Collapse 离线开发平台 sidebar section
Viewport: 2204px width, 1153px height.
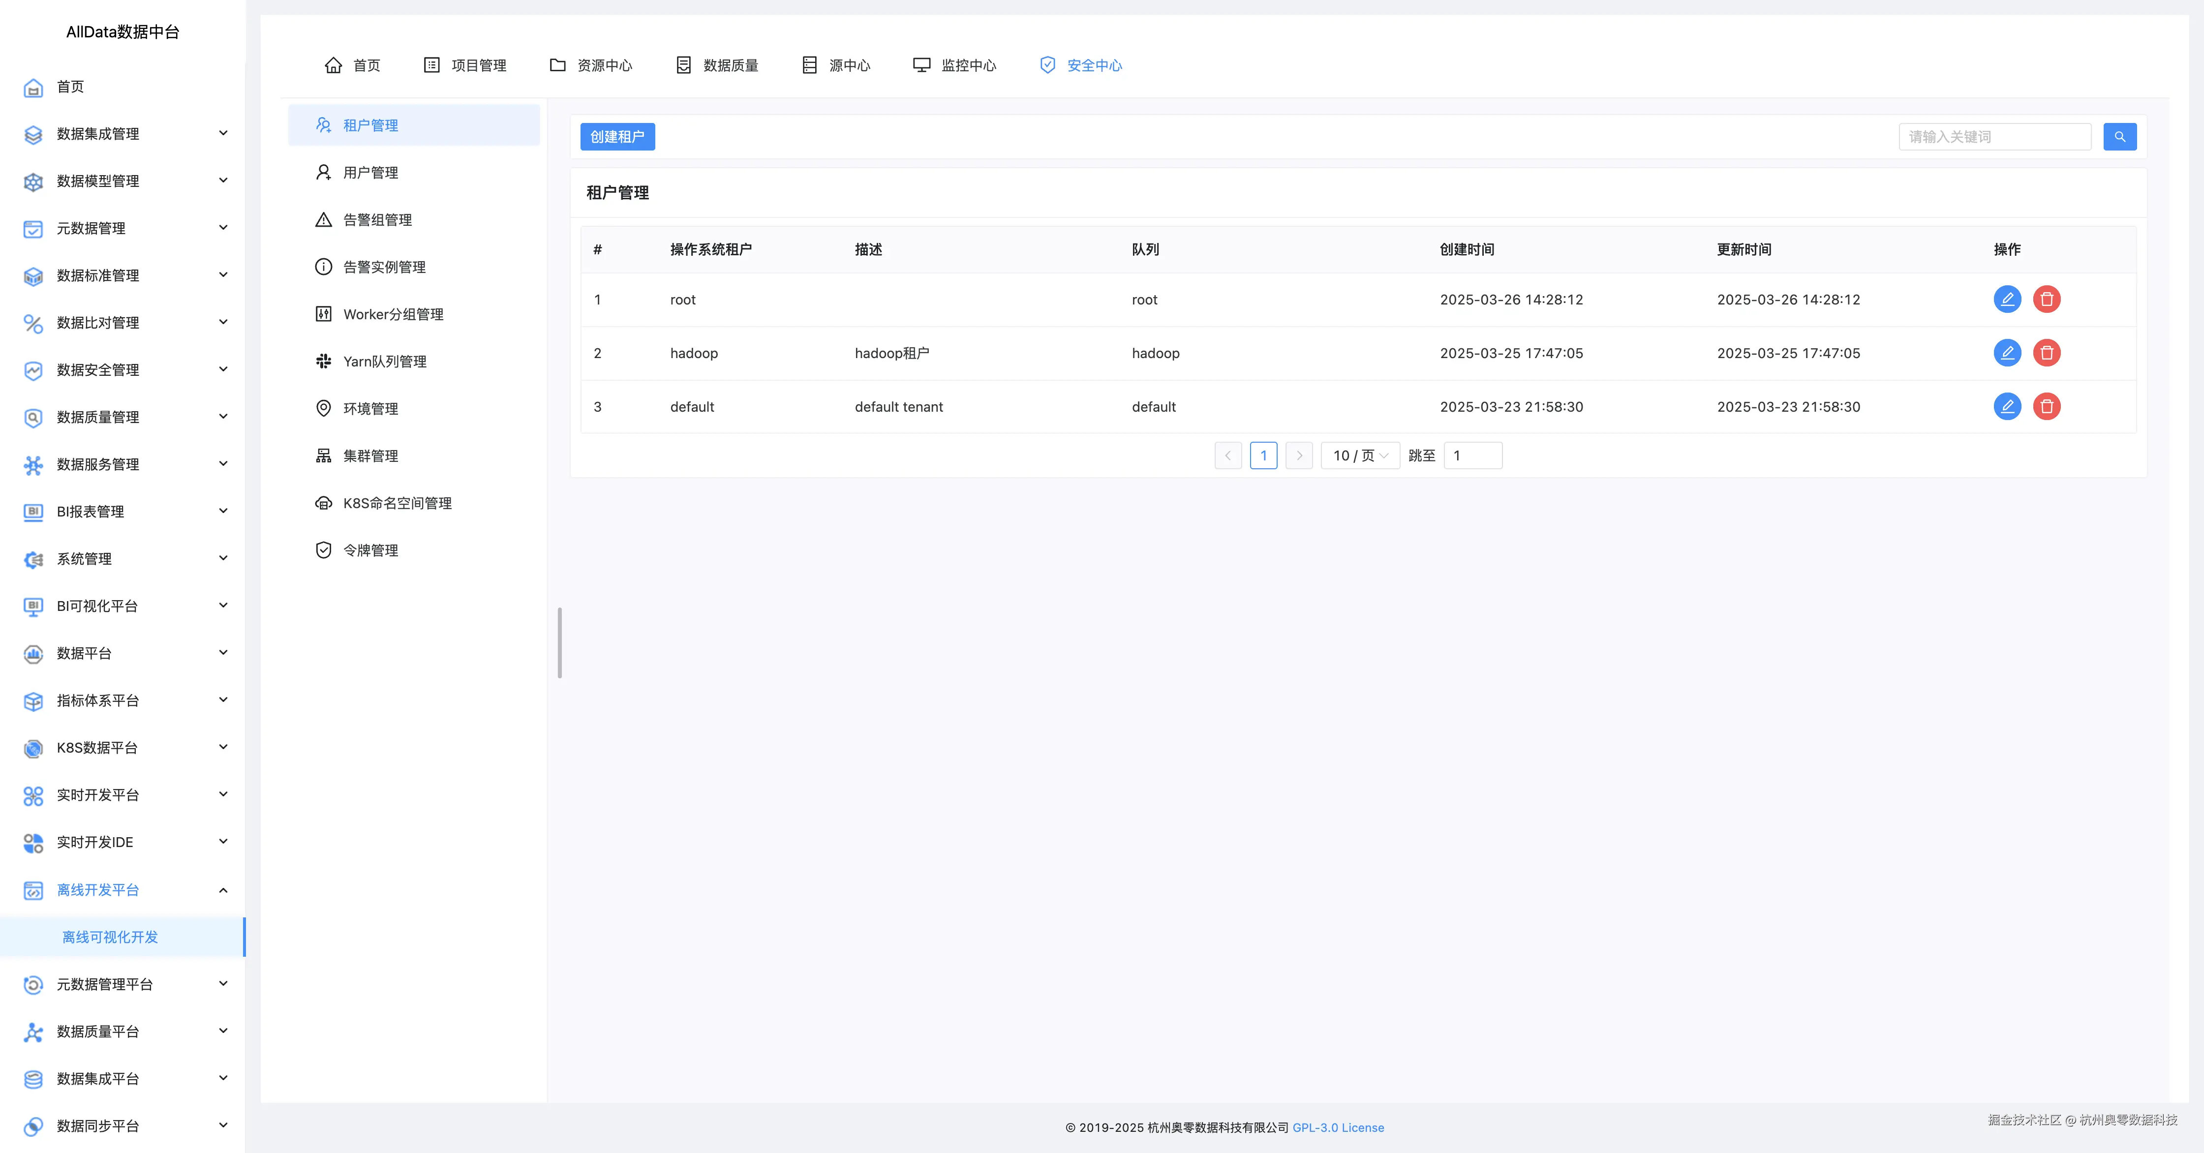[124, 889]
